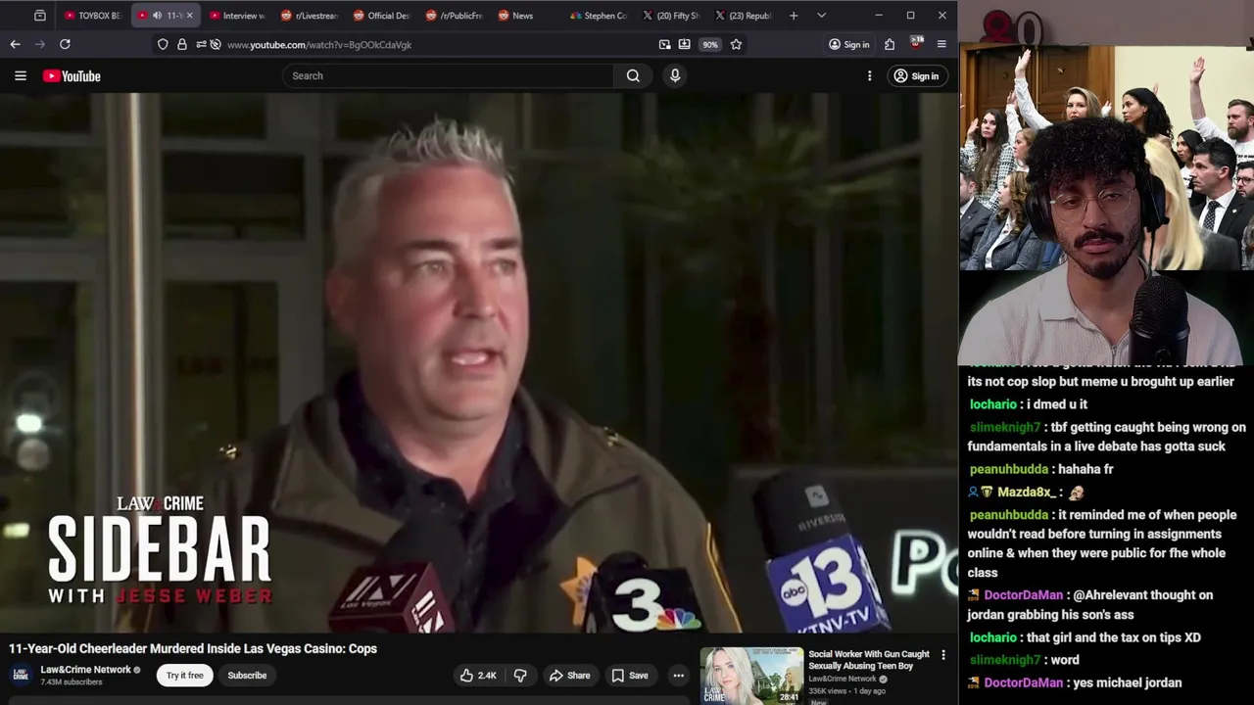Viewport: 1254px width, 705px height.
Task: Go back to the previous page
Action: [x=15, y=44]
